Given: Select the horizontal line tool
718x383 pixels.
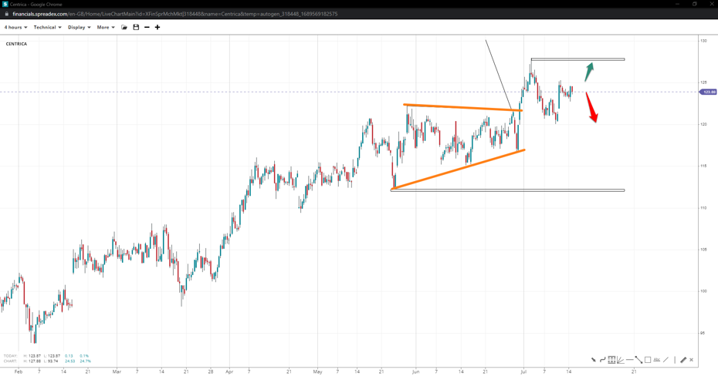Looking at the screenshot, I should 630,360.
